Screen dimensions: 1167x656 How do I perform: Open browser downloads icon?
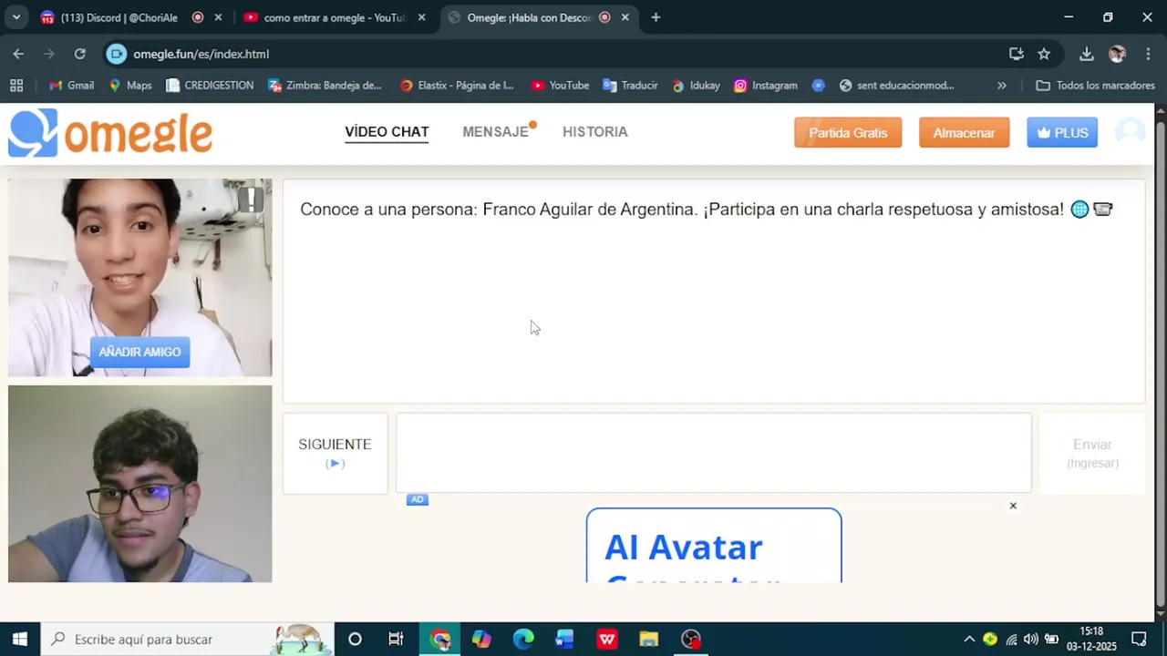tap(1087, 54)
